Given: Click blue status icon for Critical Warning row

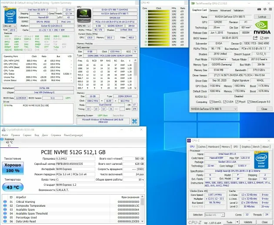Looking at the screenshot, I should 5,202.
